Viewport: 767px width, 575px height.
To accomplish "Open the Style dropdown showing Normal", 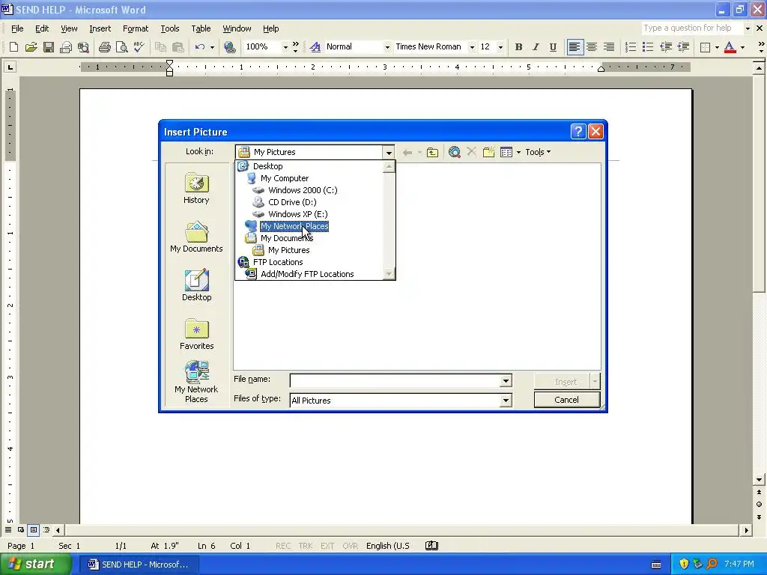I will pos(387,47).
